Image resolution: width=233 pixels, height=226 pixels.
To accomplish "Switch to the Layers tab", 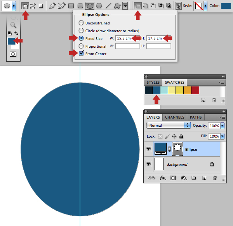I will pos(153,117).
